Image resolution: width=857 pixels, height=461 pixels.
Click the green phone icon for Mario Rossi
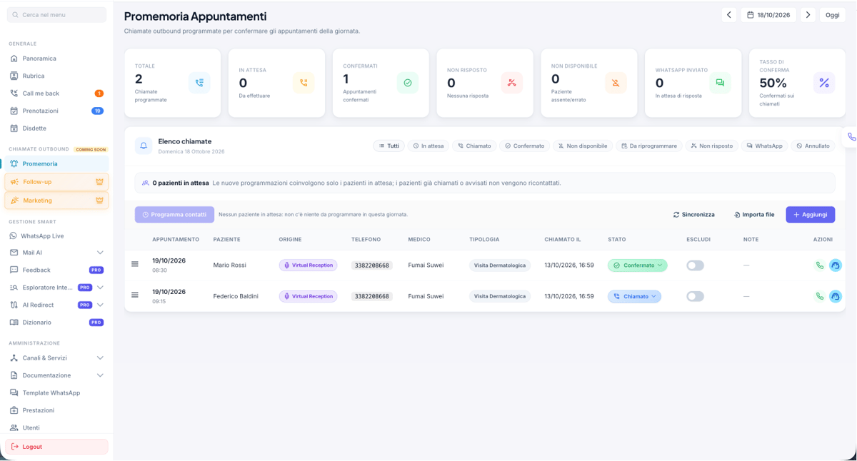pyautogui.click(x=820, y=265)
